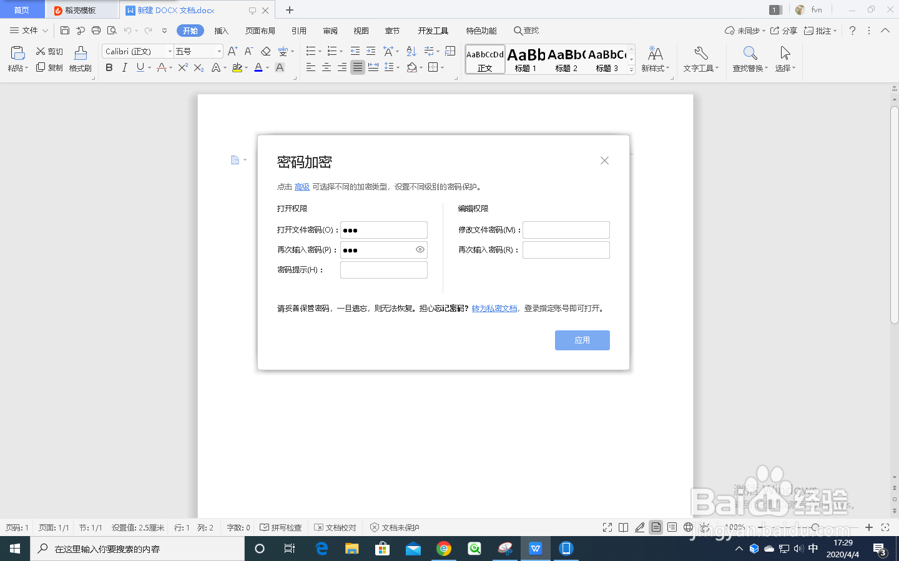The width and height of the screenshot is (899, 561).
Task: Toggle password visibility eye icon
Action: (420, 249)
